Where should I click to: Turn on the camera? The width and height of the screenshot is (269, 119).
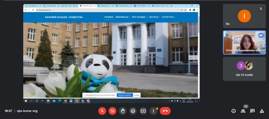112,111
